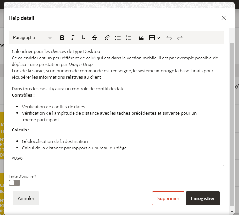Insert a bulleted list
239x215 pixels.
[x=118, y=38]
